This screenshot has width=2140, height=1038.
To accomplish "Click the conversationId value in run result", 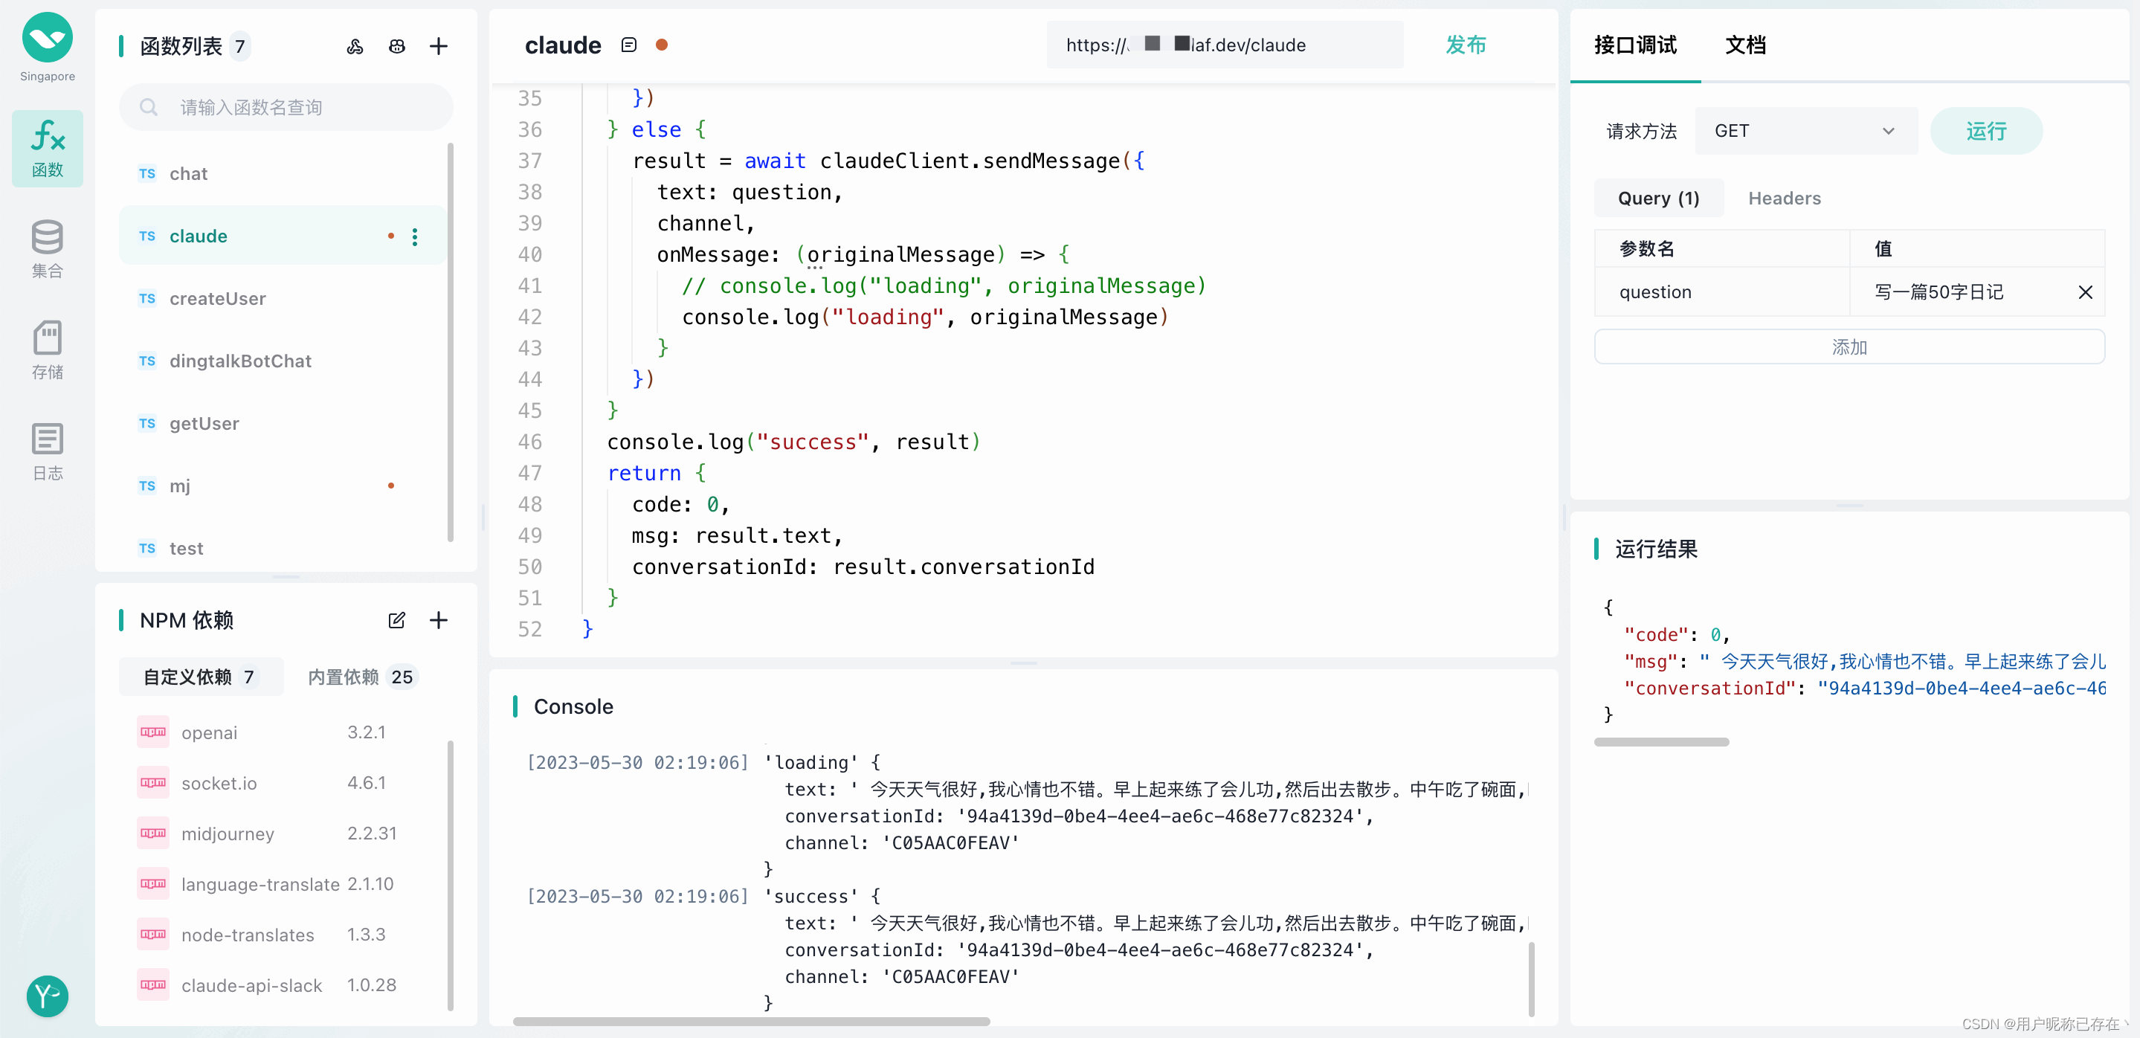I will (x=1961, y=688).
